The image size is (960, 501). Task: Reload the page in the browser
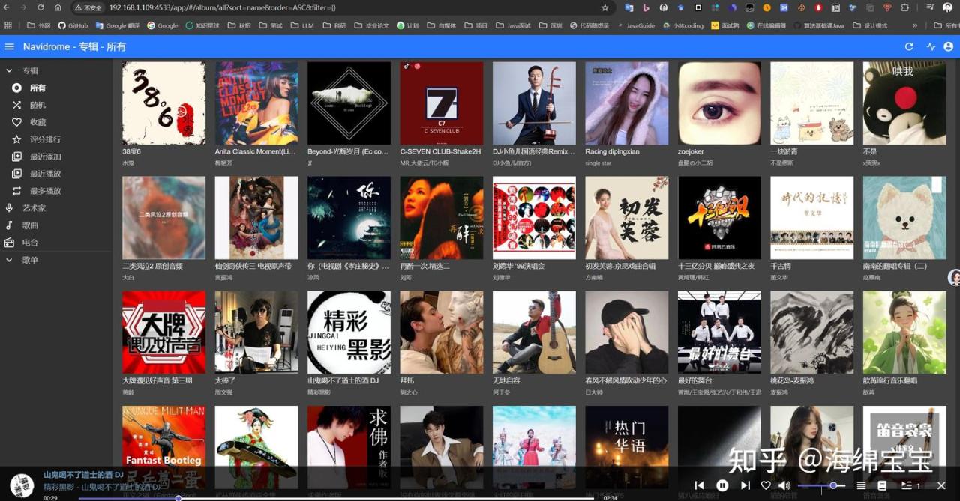pos(40,7)
